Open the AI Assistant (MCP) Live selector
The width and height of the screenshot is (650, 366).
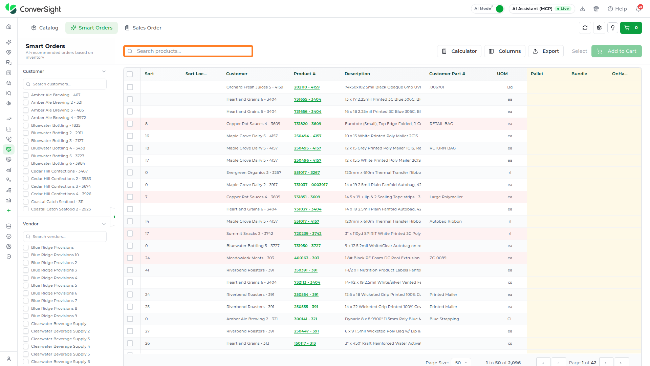tap(542, 9)
